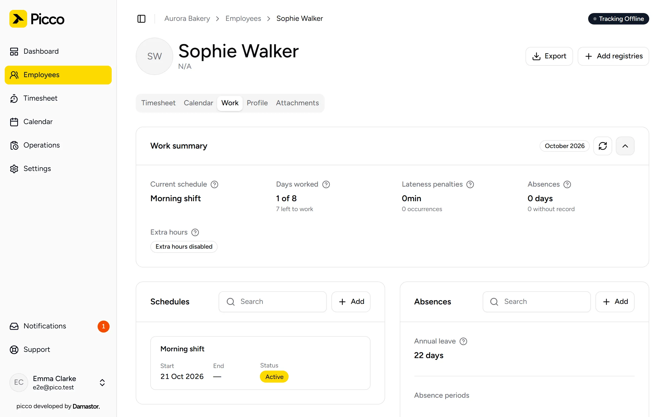Open the Dashboard page
Image resolution: width=668 pixels, height=417 pixels.
click(58, 51)
